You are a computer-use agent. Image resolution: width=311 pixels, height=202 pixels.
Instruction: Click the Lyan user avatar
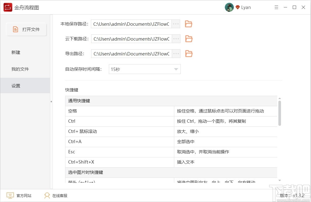pos(229,7)
